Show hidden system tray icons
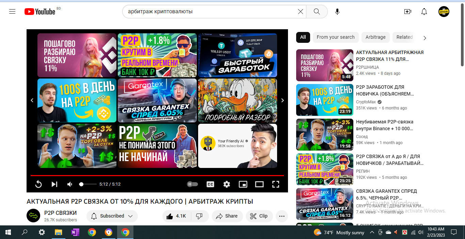This screenshot has width=465, height=239. tap(372, 233)
